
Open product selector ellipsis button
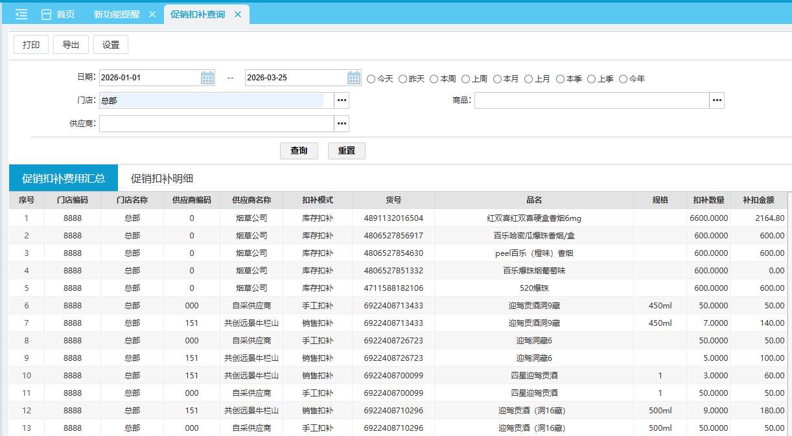click(716, 100)
